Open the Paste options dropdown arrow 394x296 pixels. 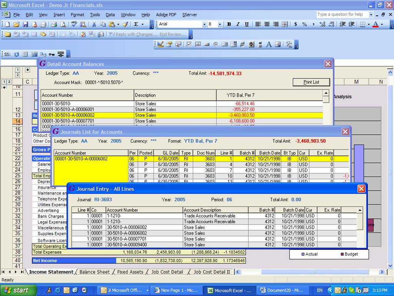click(118, 24)
